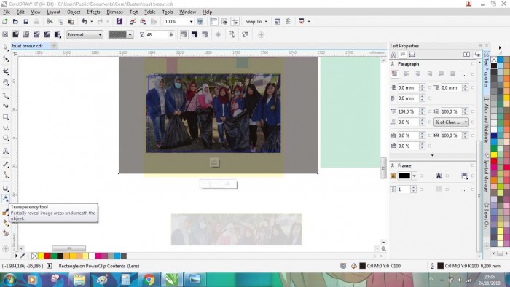Select the Text tool in toolbox

6,152
